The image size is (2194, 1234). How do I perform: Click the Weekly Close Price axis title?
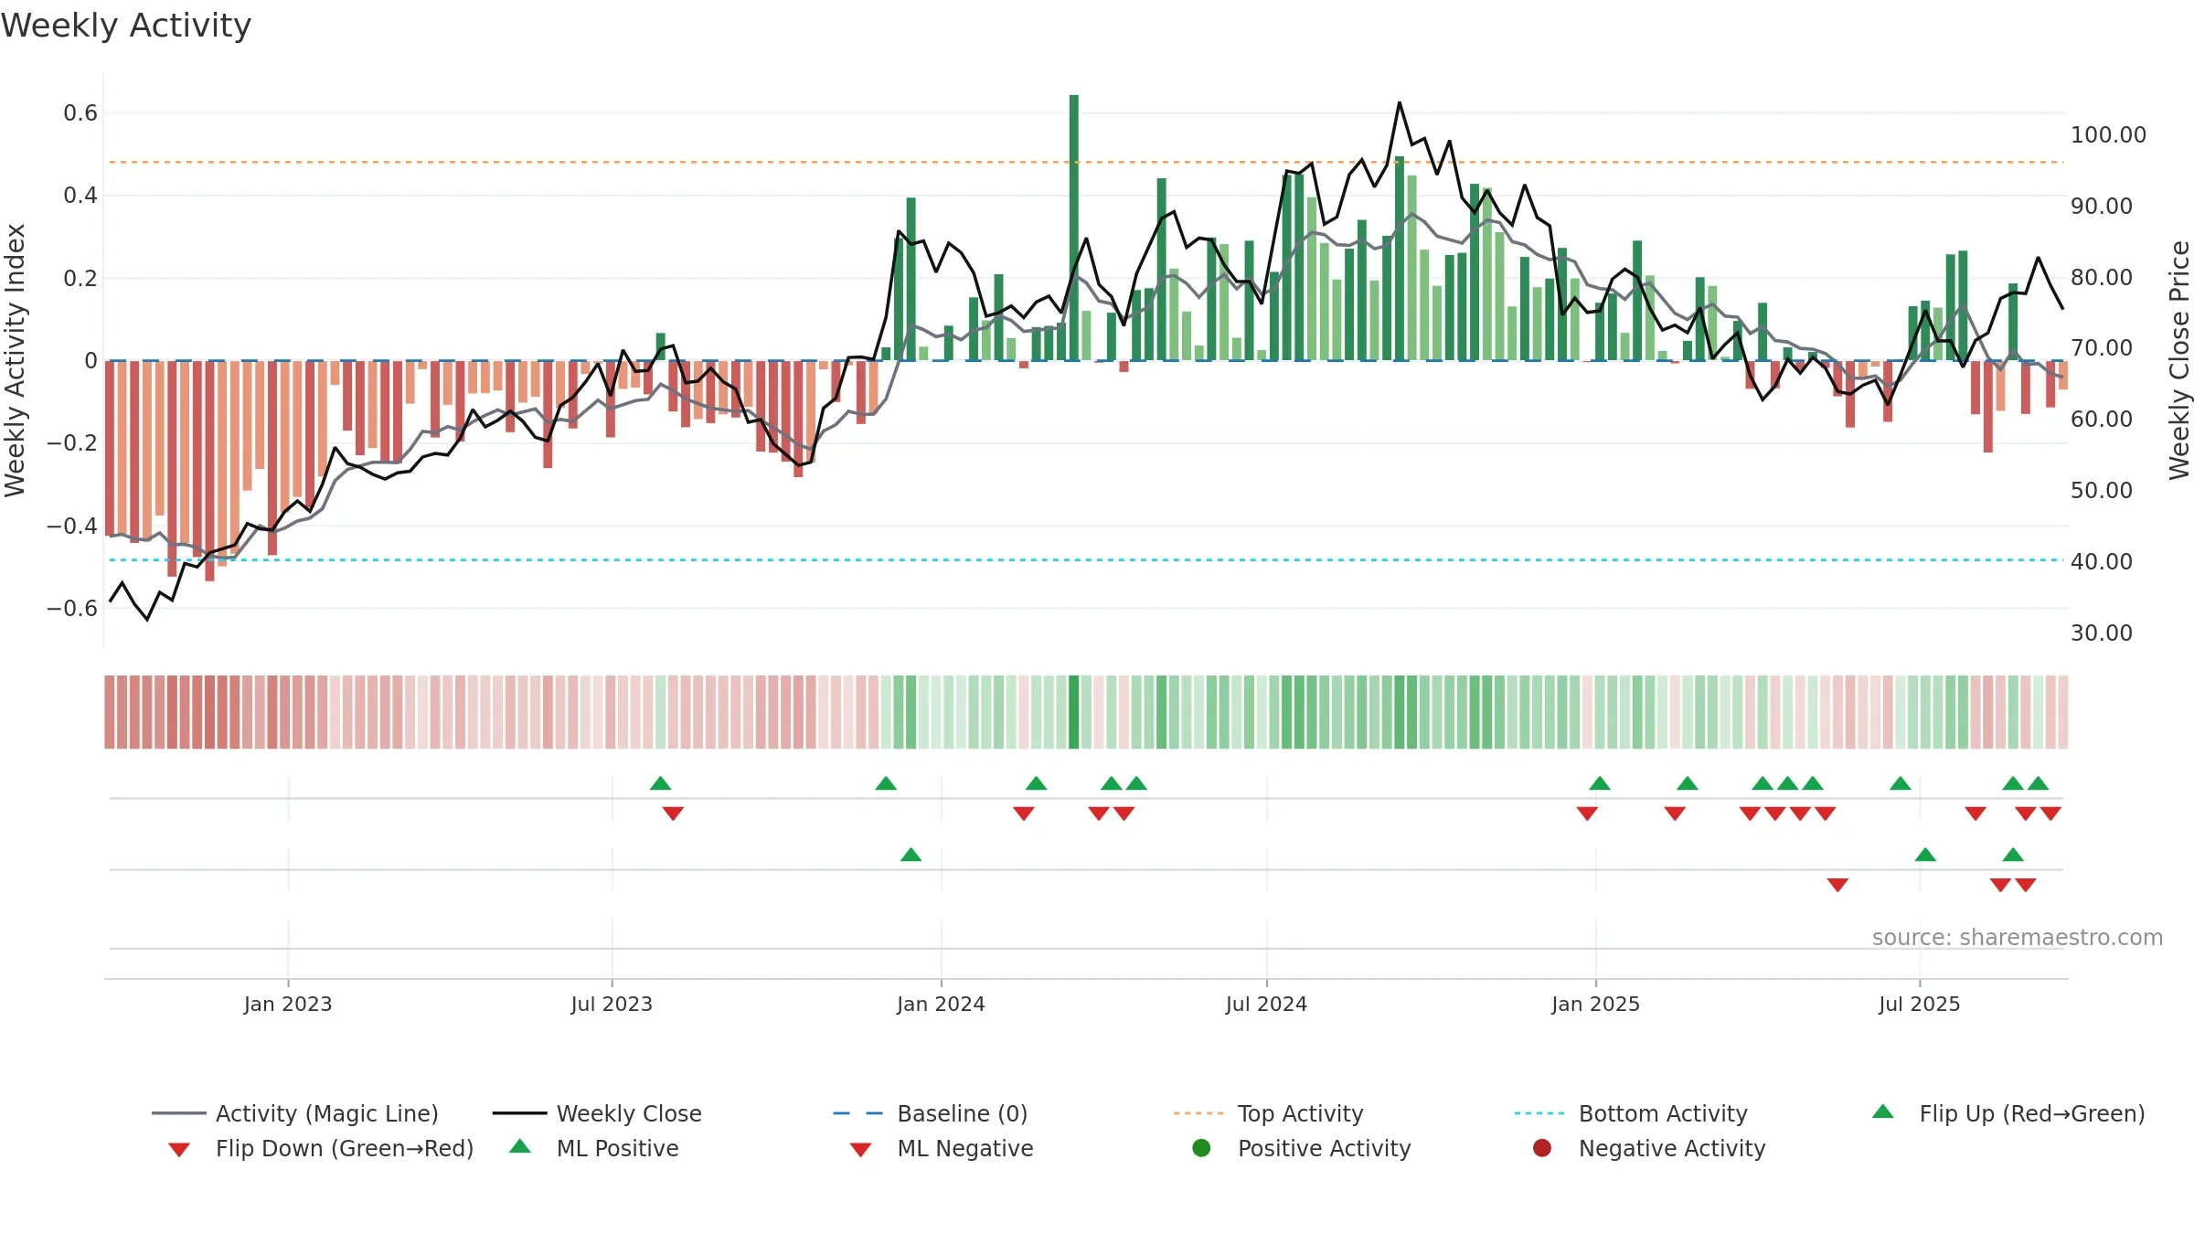[2179, 360]
